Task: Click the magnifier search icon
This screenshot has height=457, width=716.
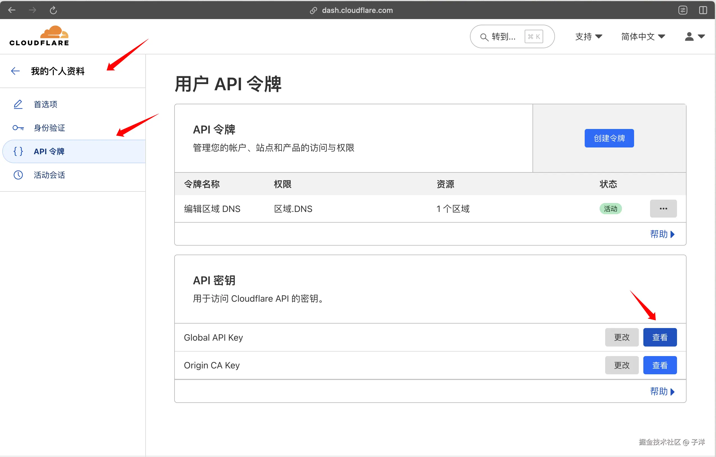Action: [x=484, y=37]
